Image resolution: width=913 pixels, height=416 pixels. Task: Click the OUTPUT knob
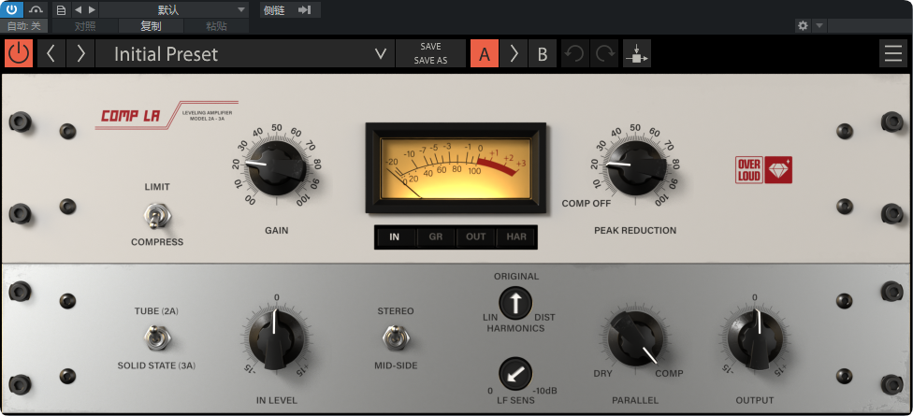click(755, 339)
